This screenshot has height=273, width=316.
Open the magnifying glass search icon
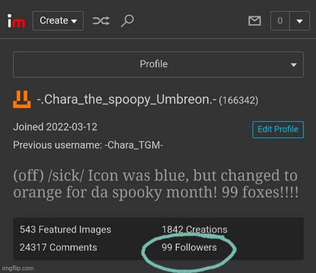[127, 21]
